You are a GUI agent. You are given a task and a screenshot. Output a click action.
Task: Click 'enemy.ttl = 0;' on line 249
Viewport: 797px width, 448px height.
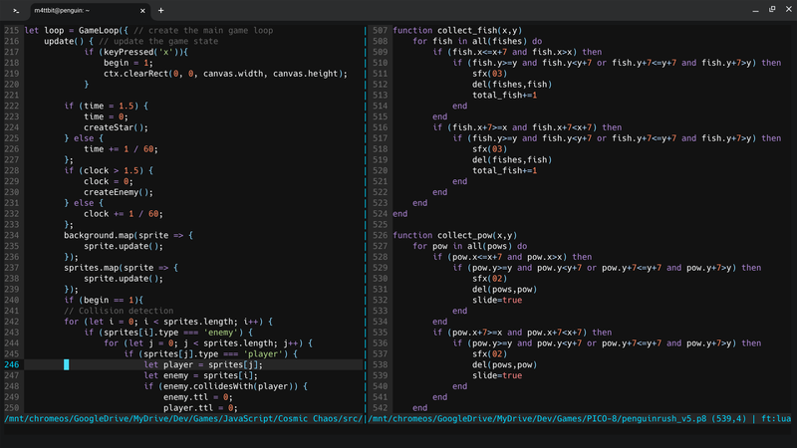pyautogui.click(x=198, y=397)
